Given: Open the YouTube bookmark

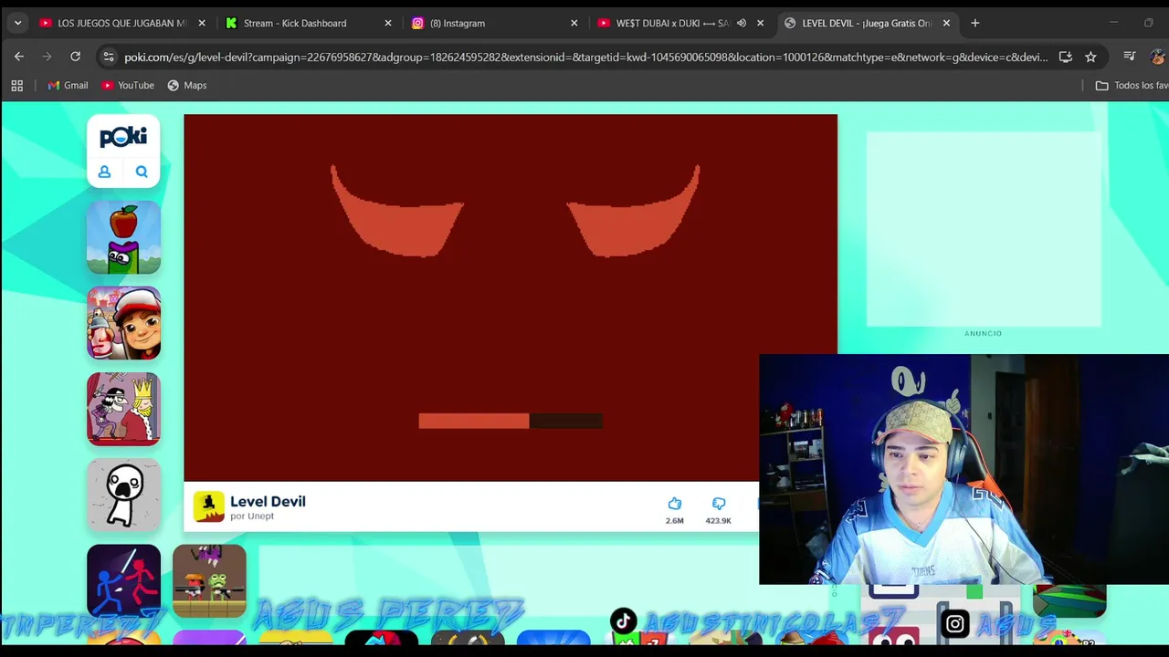Looking at the screenshot, I should (x=128, y=85).
